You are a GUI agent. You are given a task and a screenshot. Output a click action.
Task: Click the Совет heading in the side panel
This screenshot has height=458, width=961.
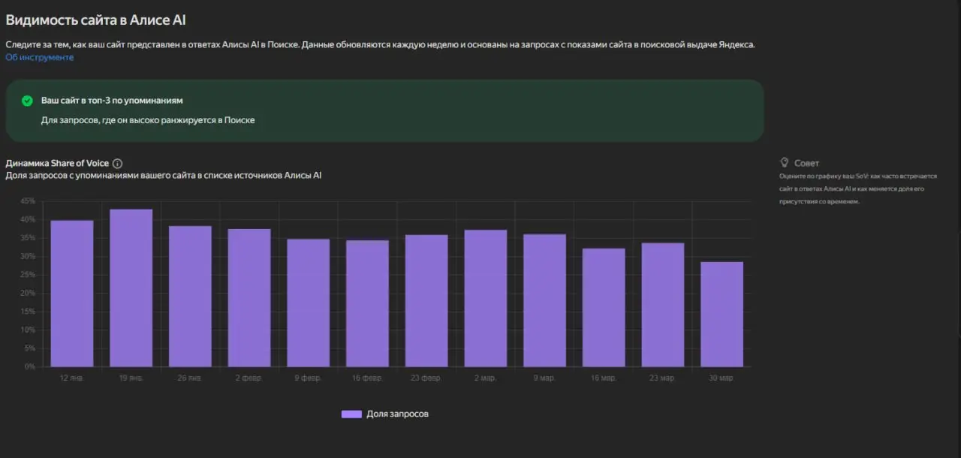point(806,163)
